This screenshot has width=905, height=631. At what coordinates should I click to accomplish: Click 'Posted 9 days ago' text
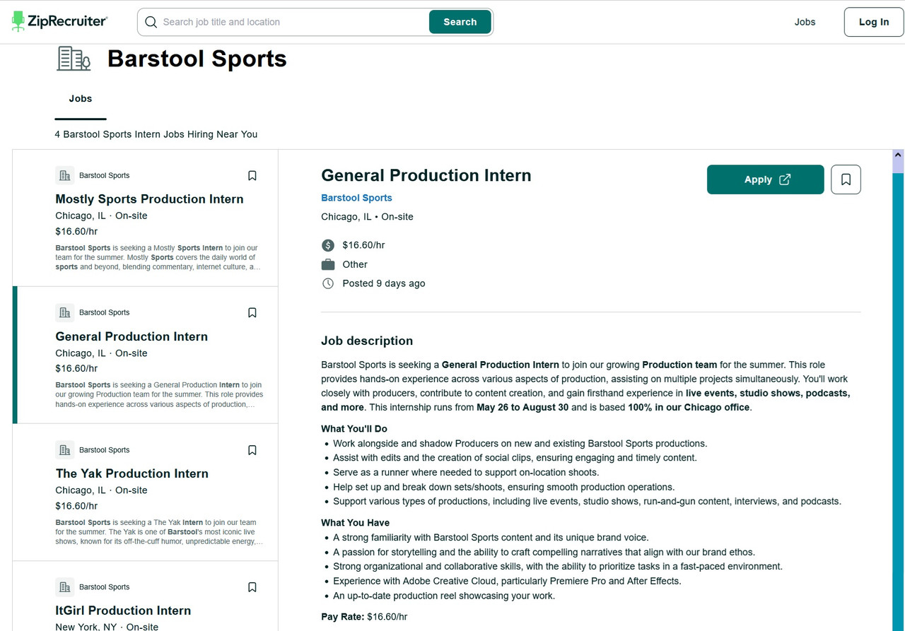tap(384, 283)
